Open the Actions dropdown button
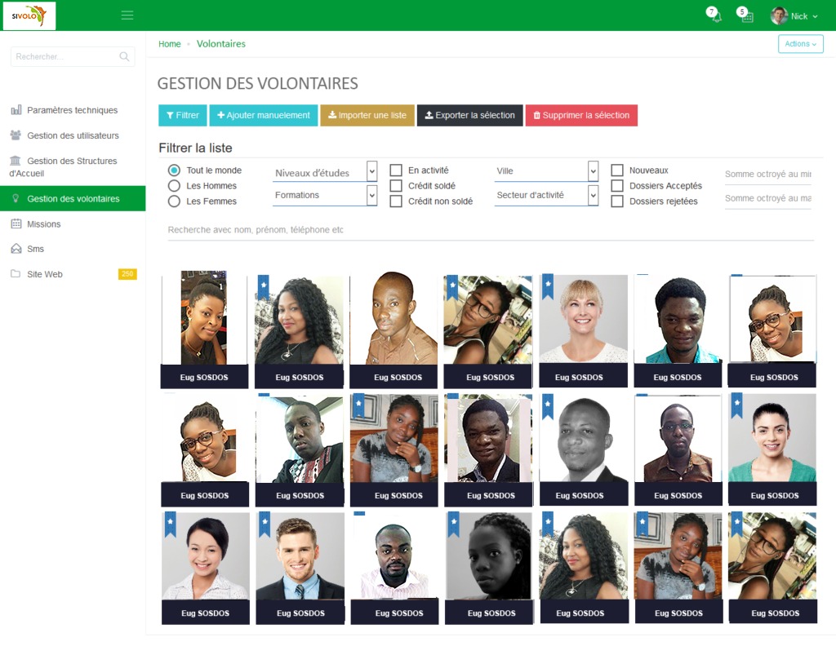This screenshot has height=655, width=836. coord(800,44)
